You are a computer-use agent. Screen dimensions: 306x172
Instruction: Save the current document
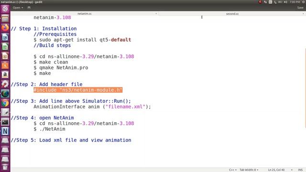(x=300, y=8)
